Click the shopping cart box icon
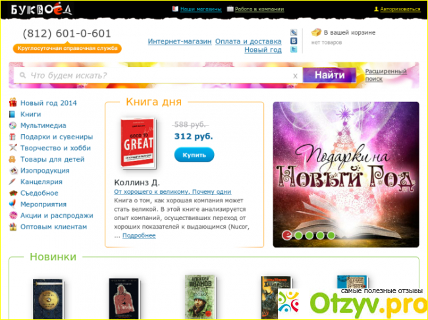Image resolution: width=428 pixels, height=320 pixels. point(316,32)
